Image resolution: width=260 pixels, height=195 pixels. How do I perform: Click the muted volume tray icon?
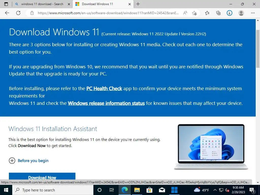pyautogui.click(x=227, y=190)
